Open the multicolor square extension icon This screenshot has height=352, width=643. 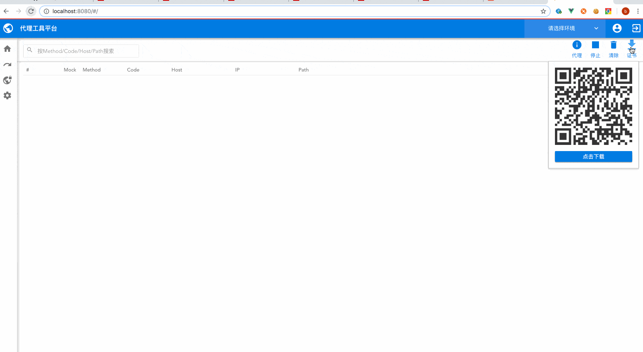point(608,11)
